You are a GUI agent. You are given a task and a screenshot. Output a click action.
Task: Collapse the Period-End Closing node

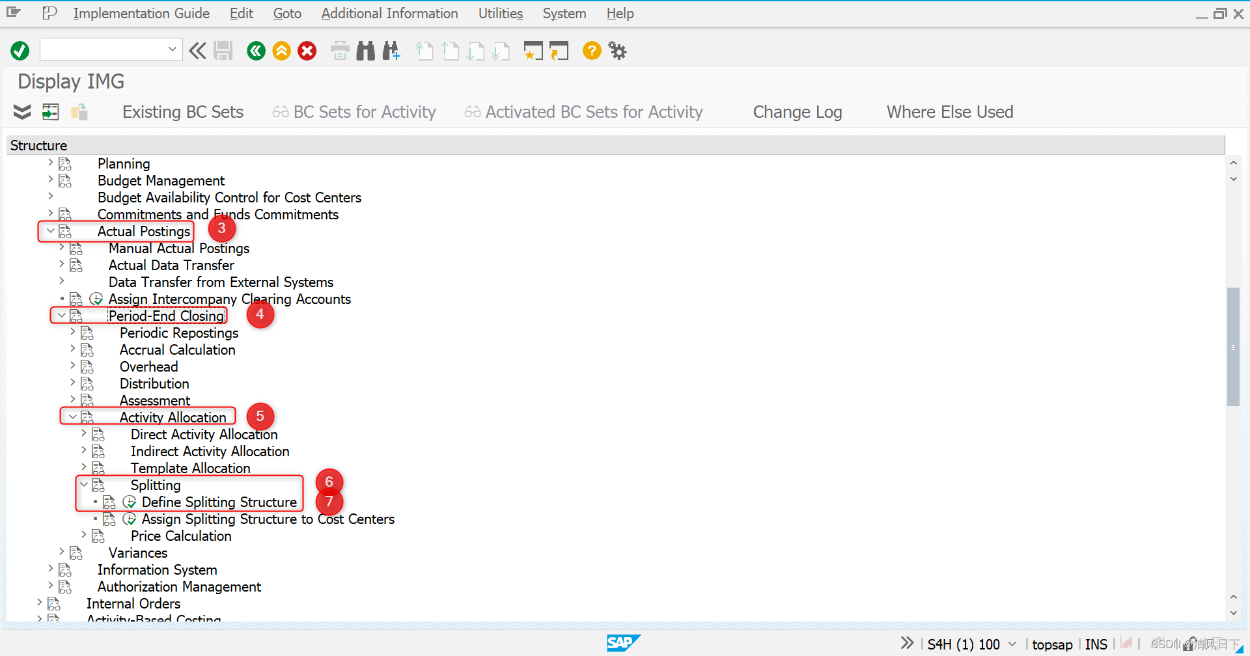click(x=61, y=315)
